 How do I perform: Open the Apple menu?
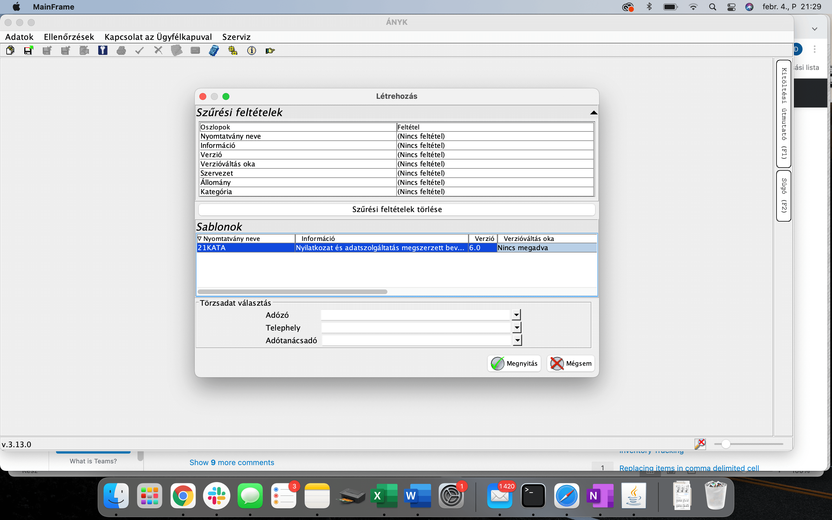pos(16,7)
